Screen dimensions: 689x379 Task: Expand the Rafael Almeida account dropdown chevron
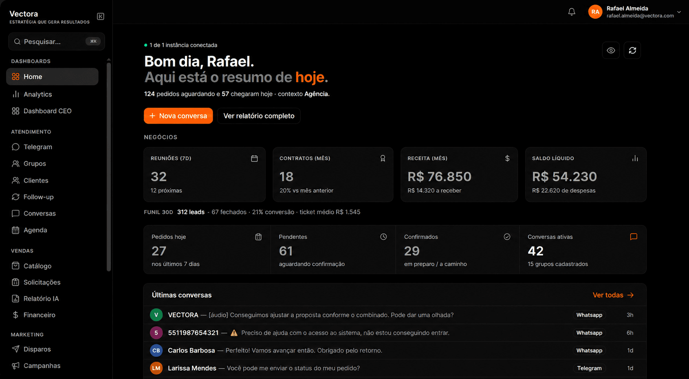click(x=679, y=12)
